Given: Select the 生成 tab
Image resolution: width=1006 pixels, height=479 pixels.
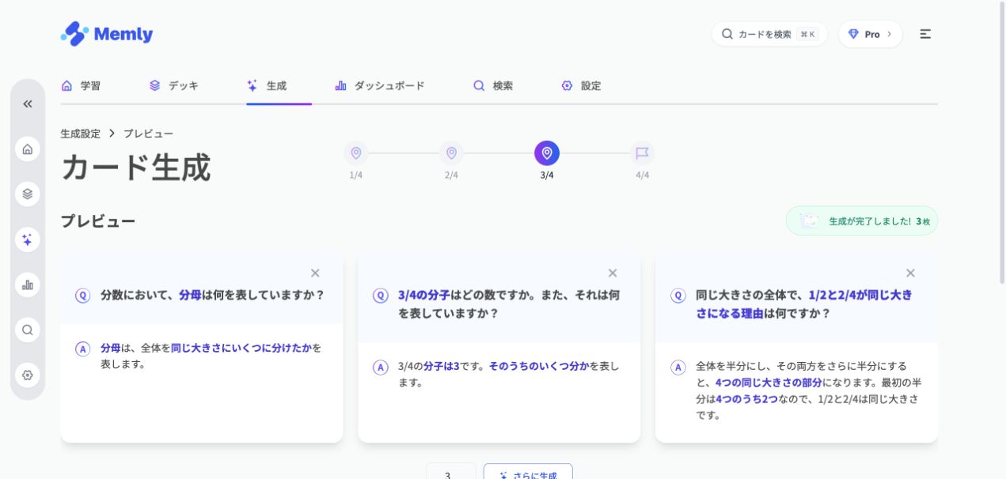Looking at the screenshot, I should click(267, 85).
